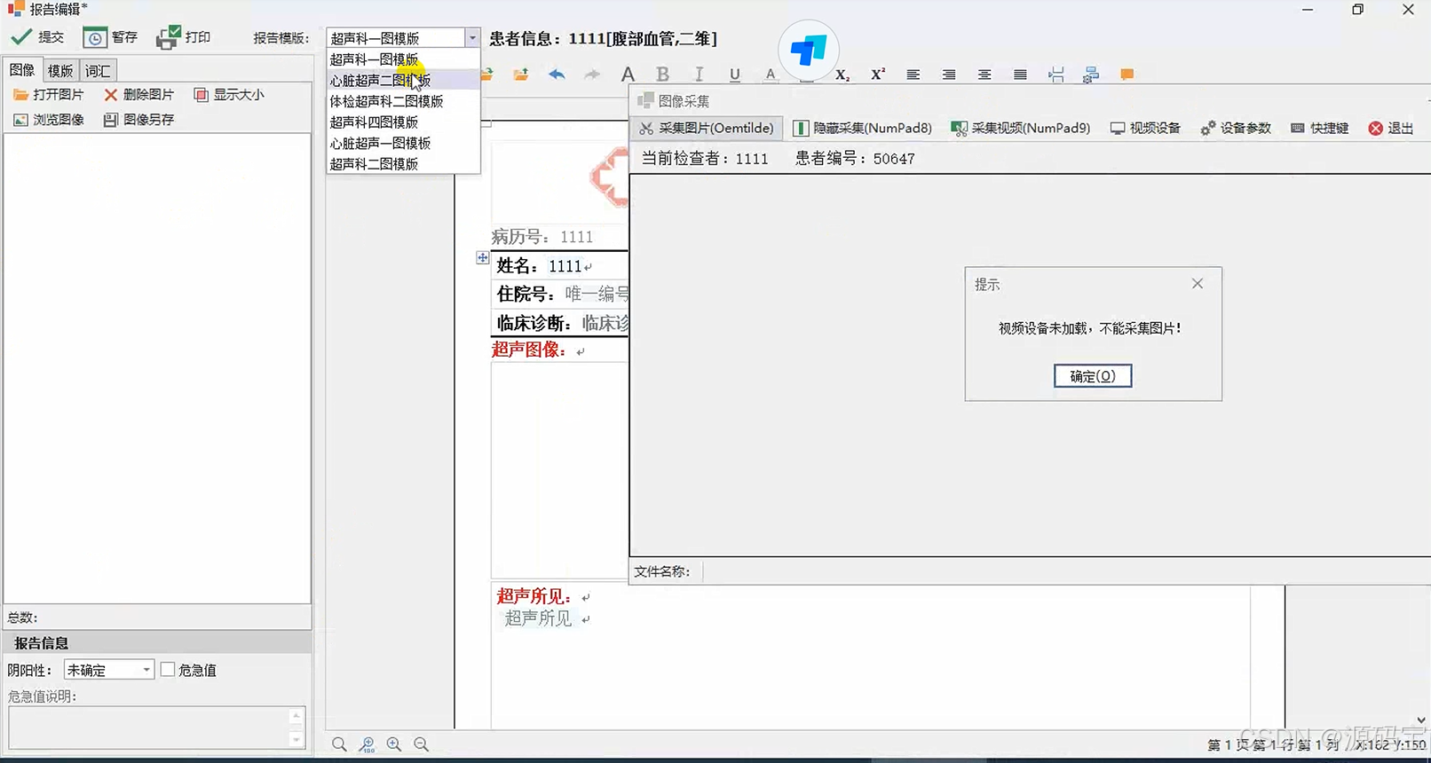1431x763 pixels.
Task: Align text left
Action: [x=913, y=75]
